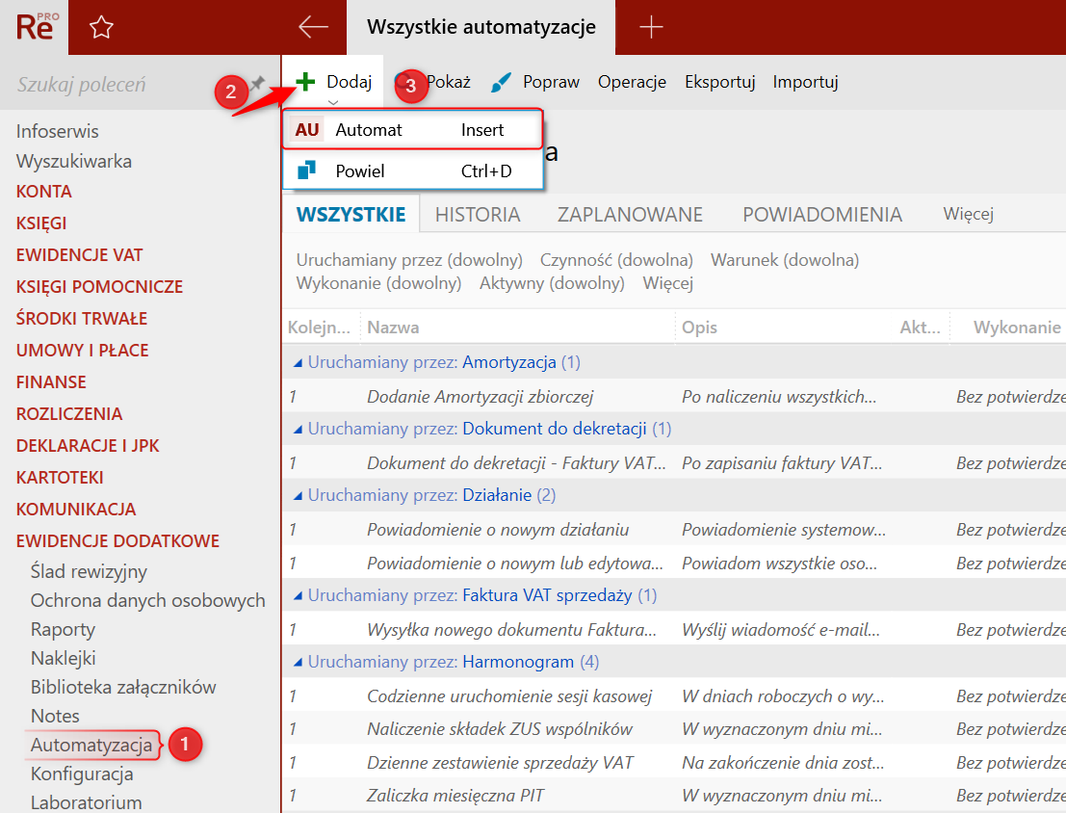Viewport: 1066px width, 813px height.
Task: Expand the EWIDENCJE VAT section
Action: (x=79, y=255)
